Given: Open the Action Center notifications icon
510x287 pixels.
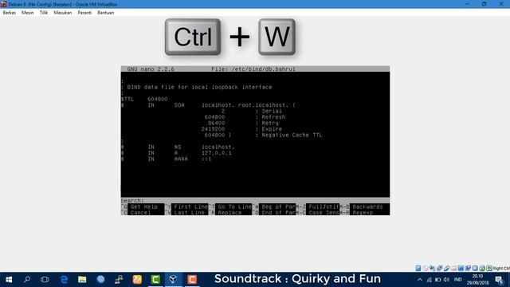Looking at the screenshot, I should 499,280.
